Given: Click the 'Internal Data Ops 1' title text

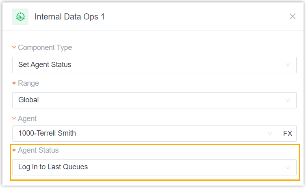Looking at the screenshot, I should tap(69, 17).
